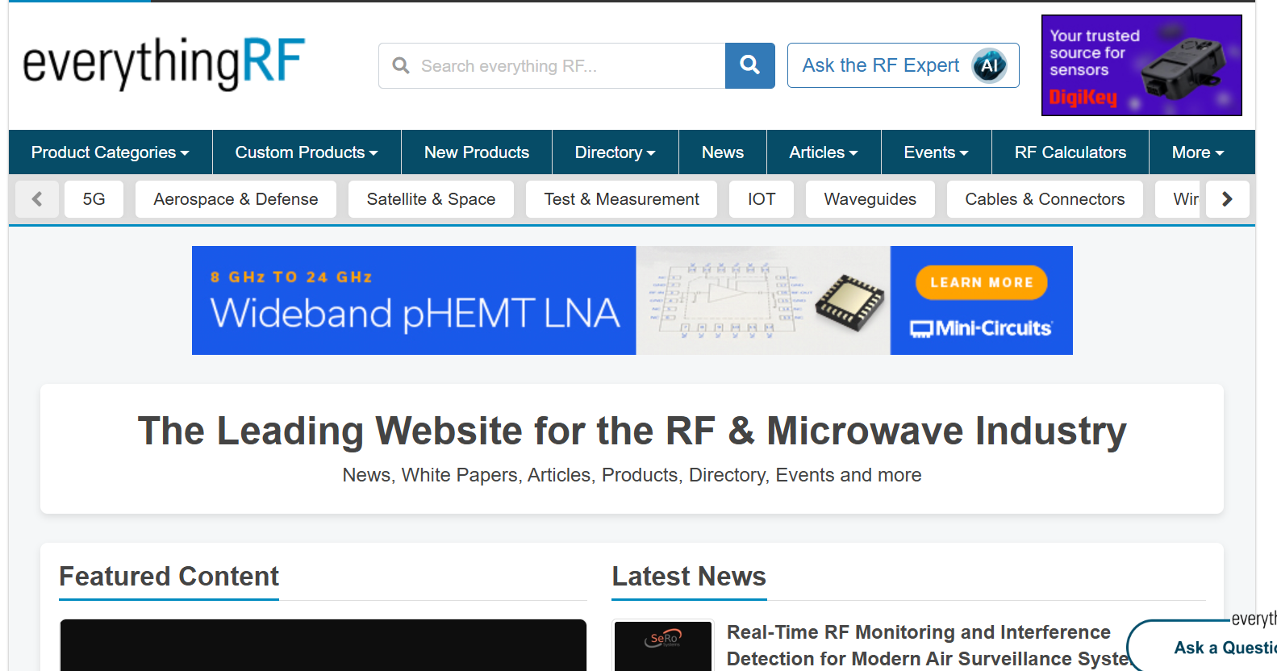Click the Mini-Circuits logo in banner
The height and width of the screenshot is (671, 1277).
click(981, 328)
